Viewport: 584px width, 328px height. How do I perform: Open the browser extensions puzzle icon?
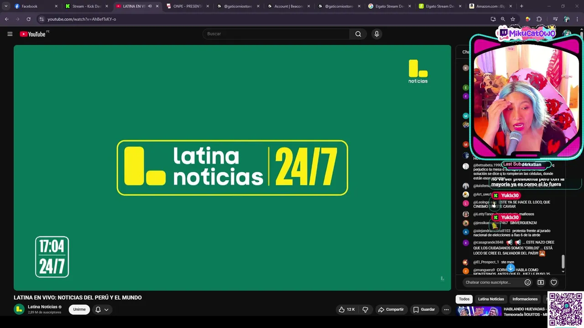[x=539, y=19]
